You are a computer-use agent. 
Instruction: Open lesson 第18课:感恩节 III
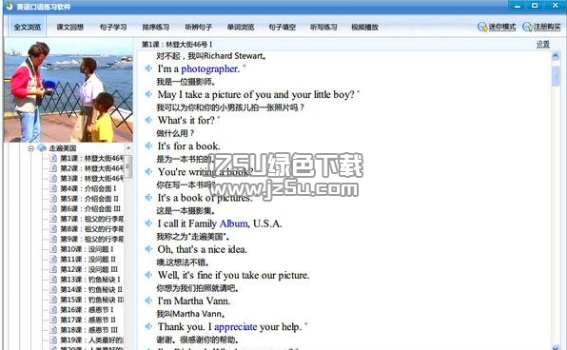point(88,330)
